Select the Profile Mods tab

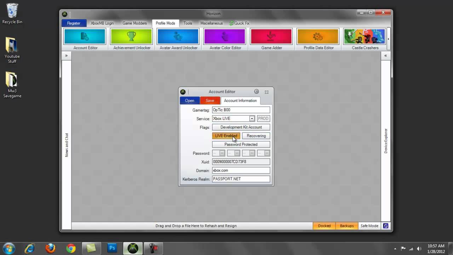pyautogui.click(x=165, y=23)
